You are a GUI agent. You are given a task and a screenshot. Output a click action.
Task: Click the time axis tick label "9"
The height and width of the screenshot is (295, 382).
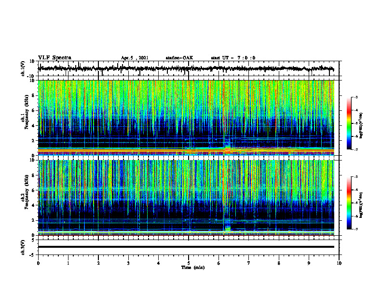[x=309, y=263]
